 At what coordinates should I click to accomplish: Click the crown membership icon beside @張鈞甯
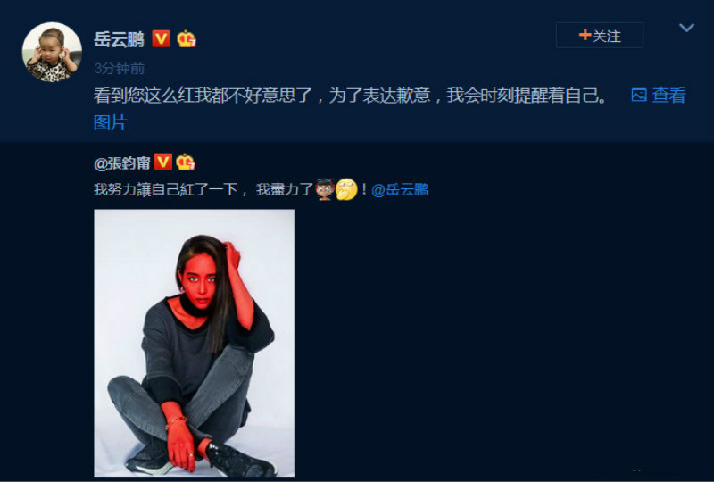(186, 162)
